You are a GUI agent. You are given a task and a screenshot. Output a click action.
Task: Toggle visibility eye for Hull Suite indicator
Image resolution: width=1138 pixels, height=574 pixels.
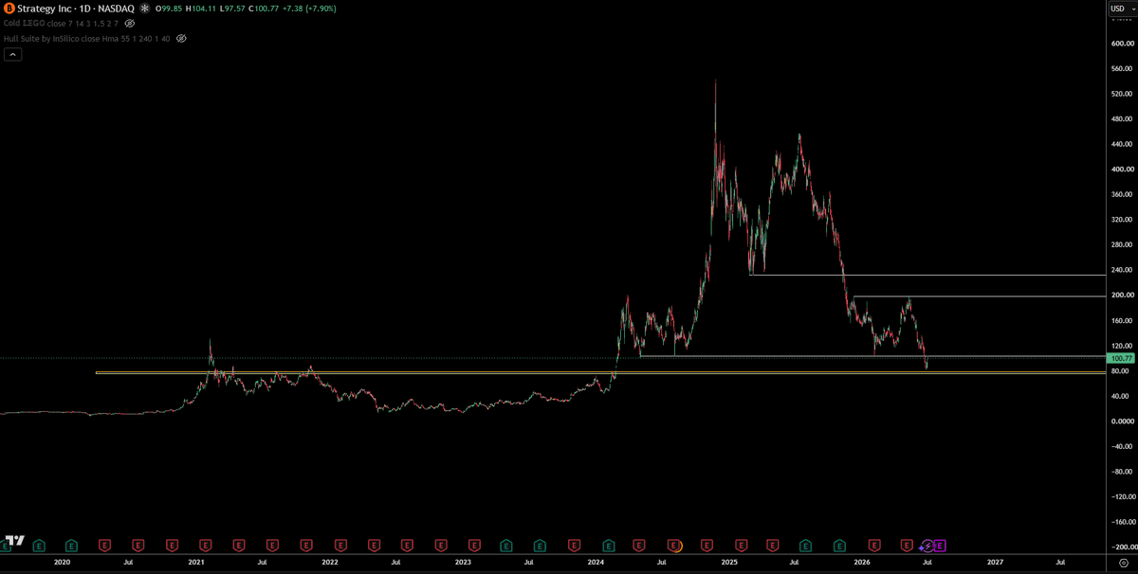pyautogui.click(x=181, y=38)
